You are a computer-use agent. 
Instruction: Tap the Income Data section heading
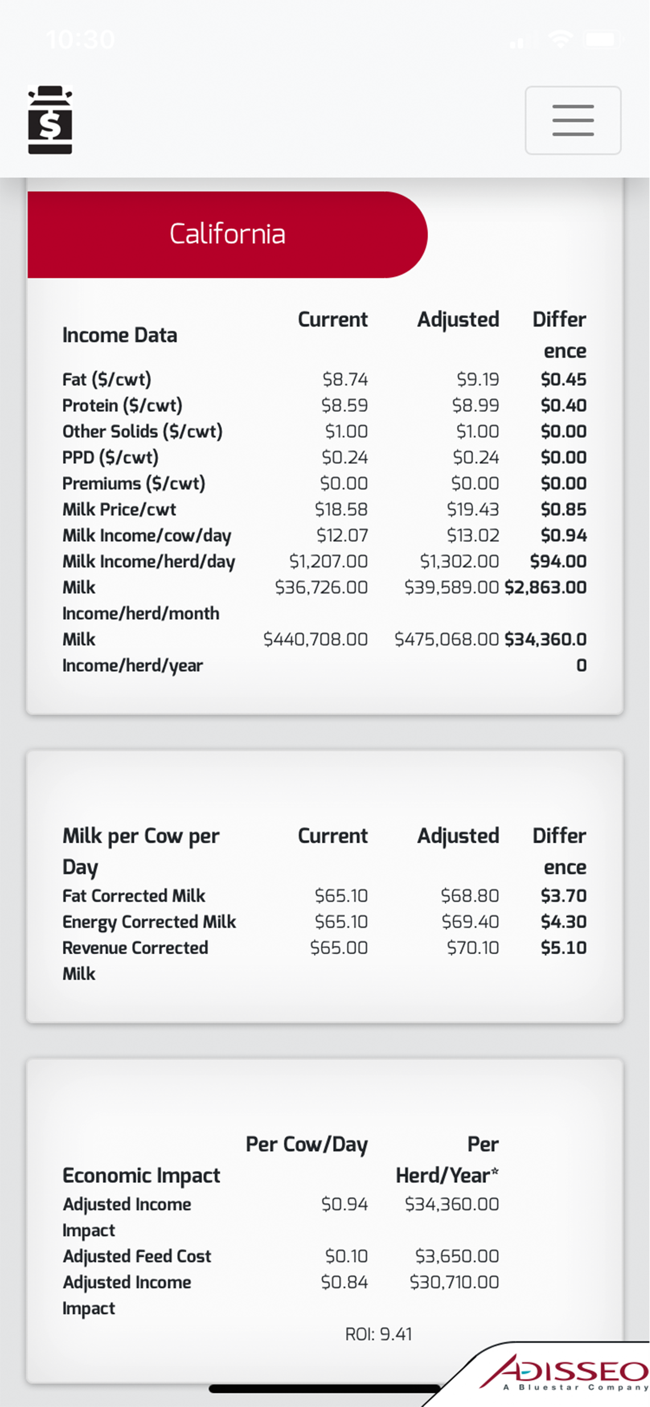(x=120, y=335)
